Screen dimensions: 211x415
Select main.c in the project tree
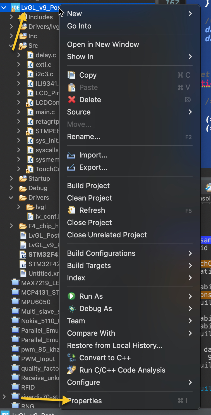[45, 112]
